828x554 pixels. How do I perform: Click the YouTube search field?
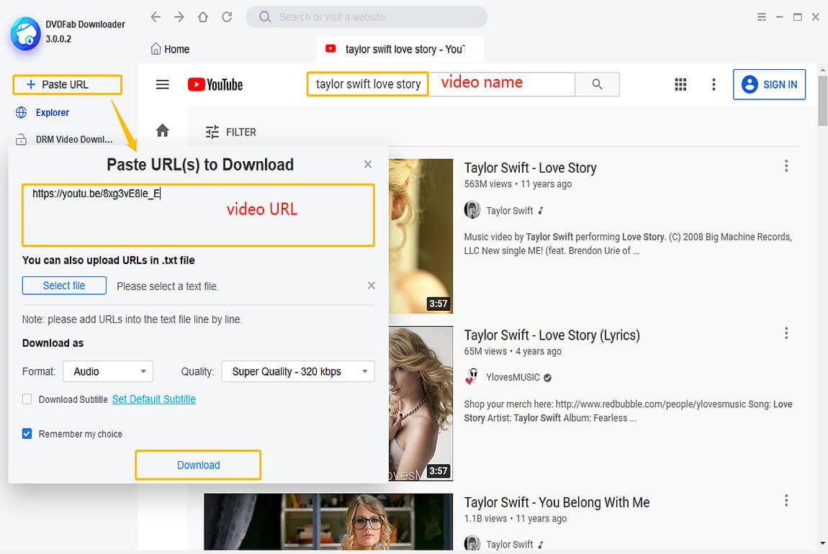441,84
